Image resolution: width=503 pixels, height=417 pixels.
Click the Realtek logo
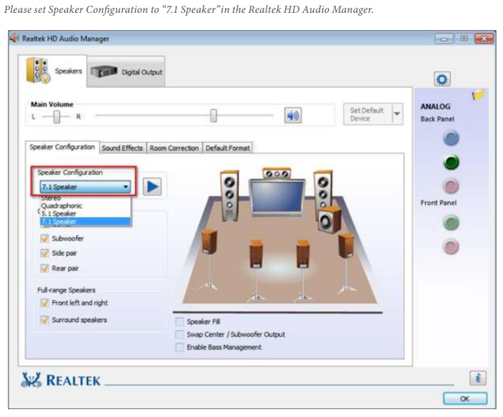[x=61, y=380]
